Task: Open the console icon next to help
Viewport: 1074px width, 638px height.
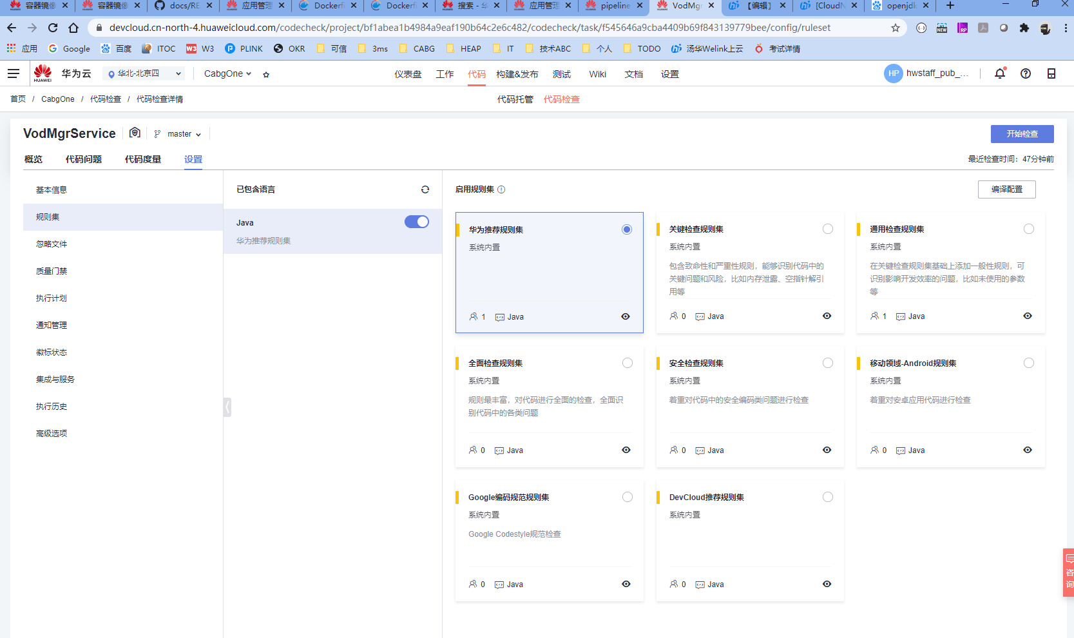Action: coord(1051,73)
